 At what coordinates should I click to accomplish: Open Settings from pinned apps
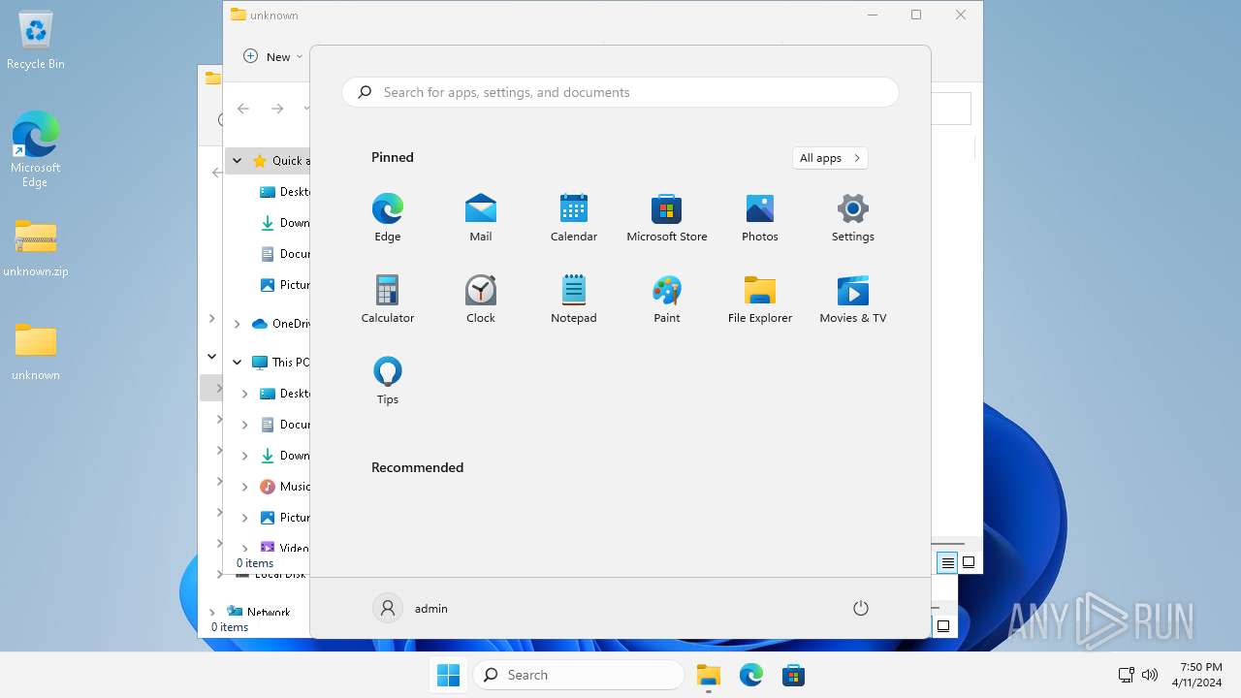pyautogui.click(x=852, y=217)
